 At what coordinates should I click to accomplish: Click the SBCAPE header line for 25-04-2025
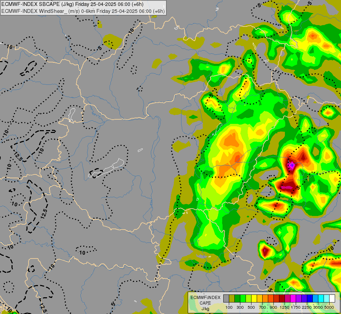click(72, 4)
